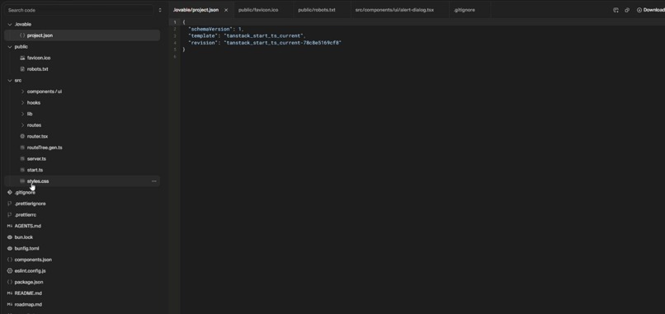Image resolution: width=665 pixels, height=314 pixels.
Task: Switch to the .gitignore editor tab
Action: (464, 10)
